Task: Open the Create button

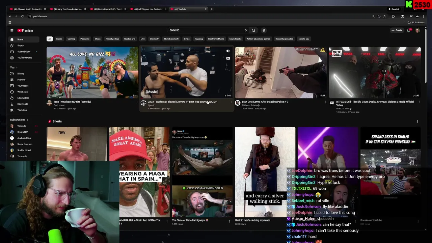Action: [x=397, y=30]
